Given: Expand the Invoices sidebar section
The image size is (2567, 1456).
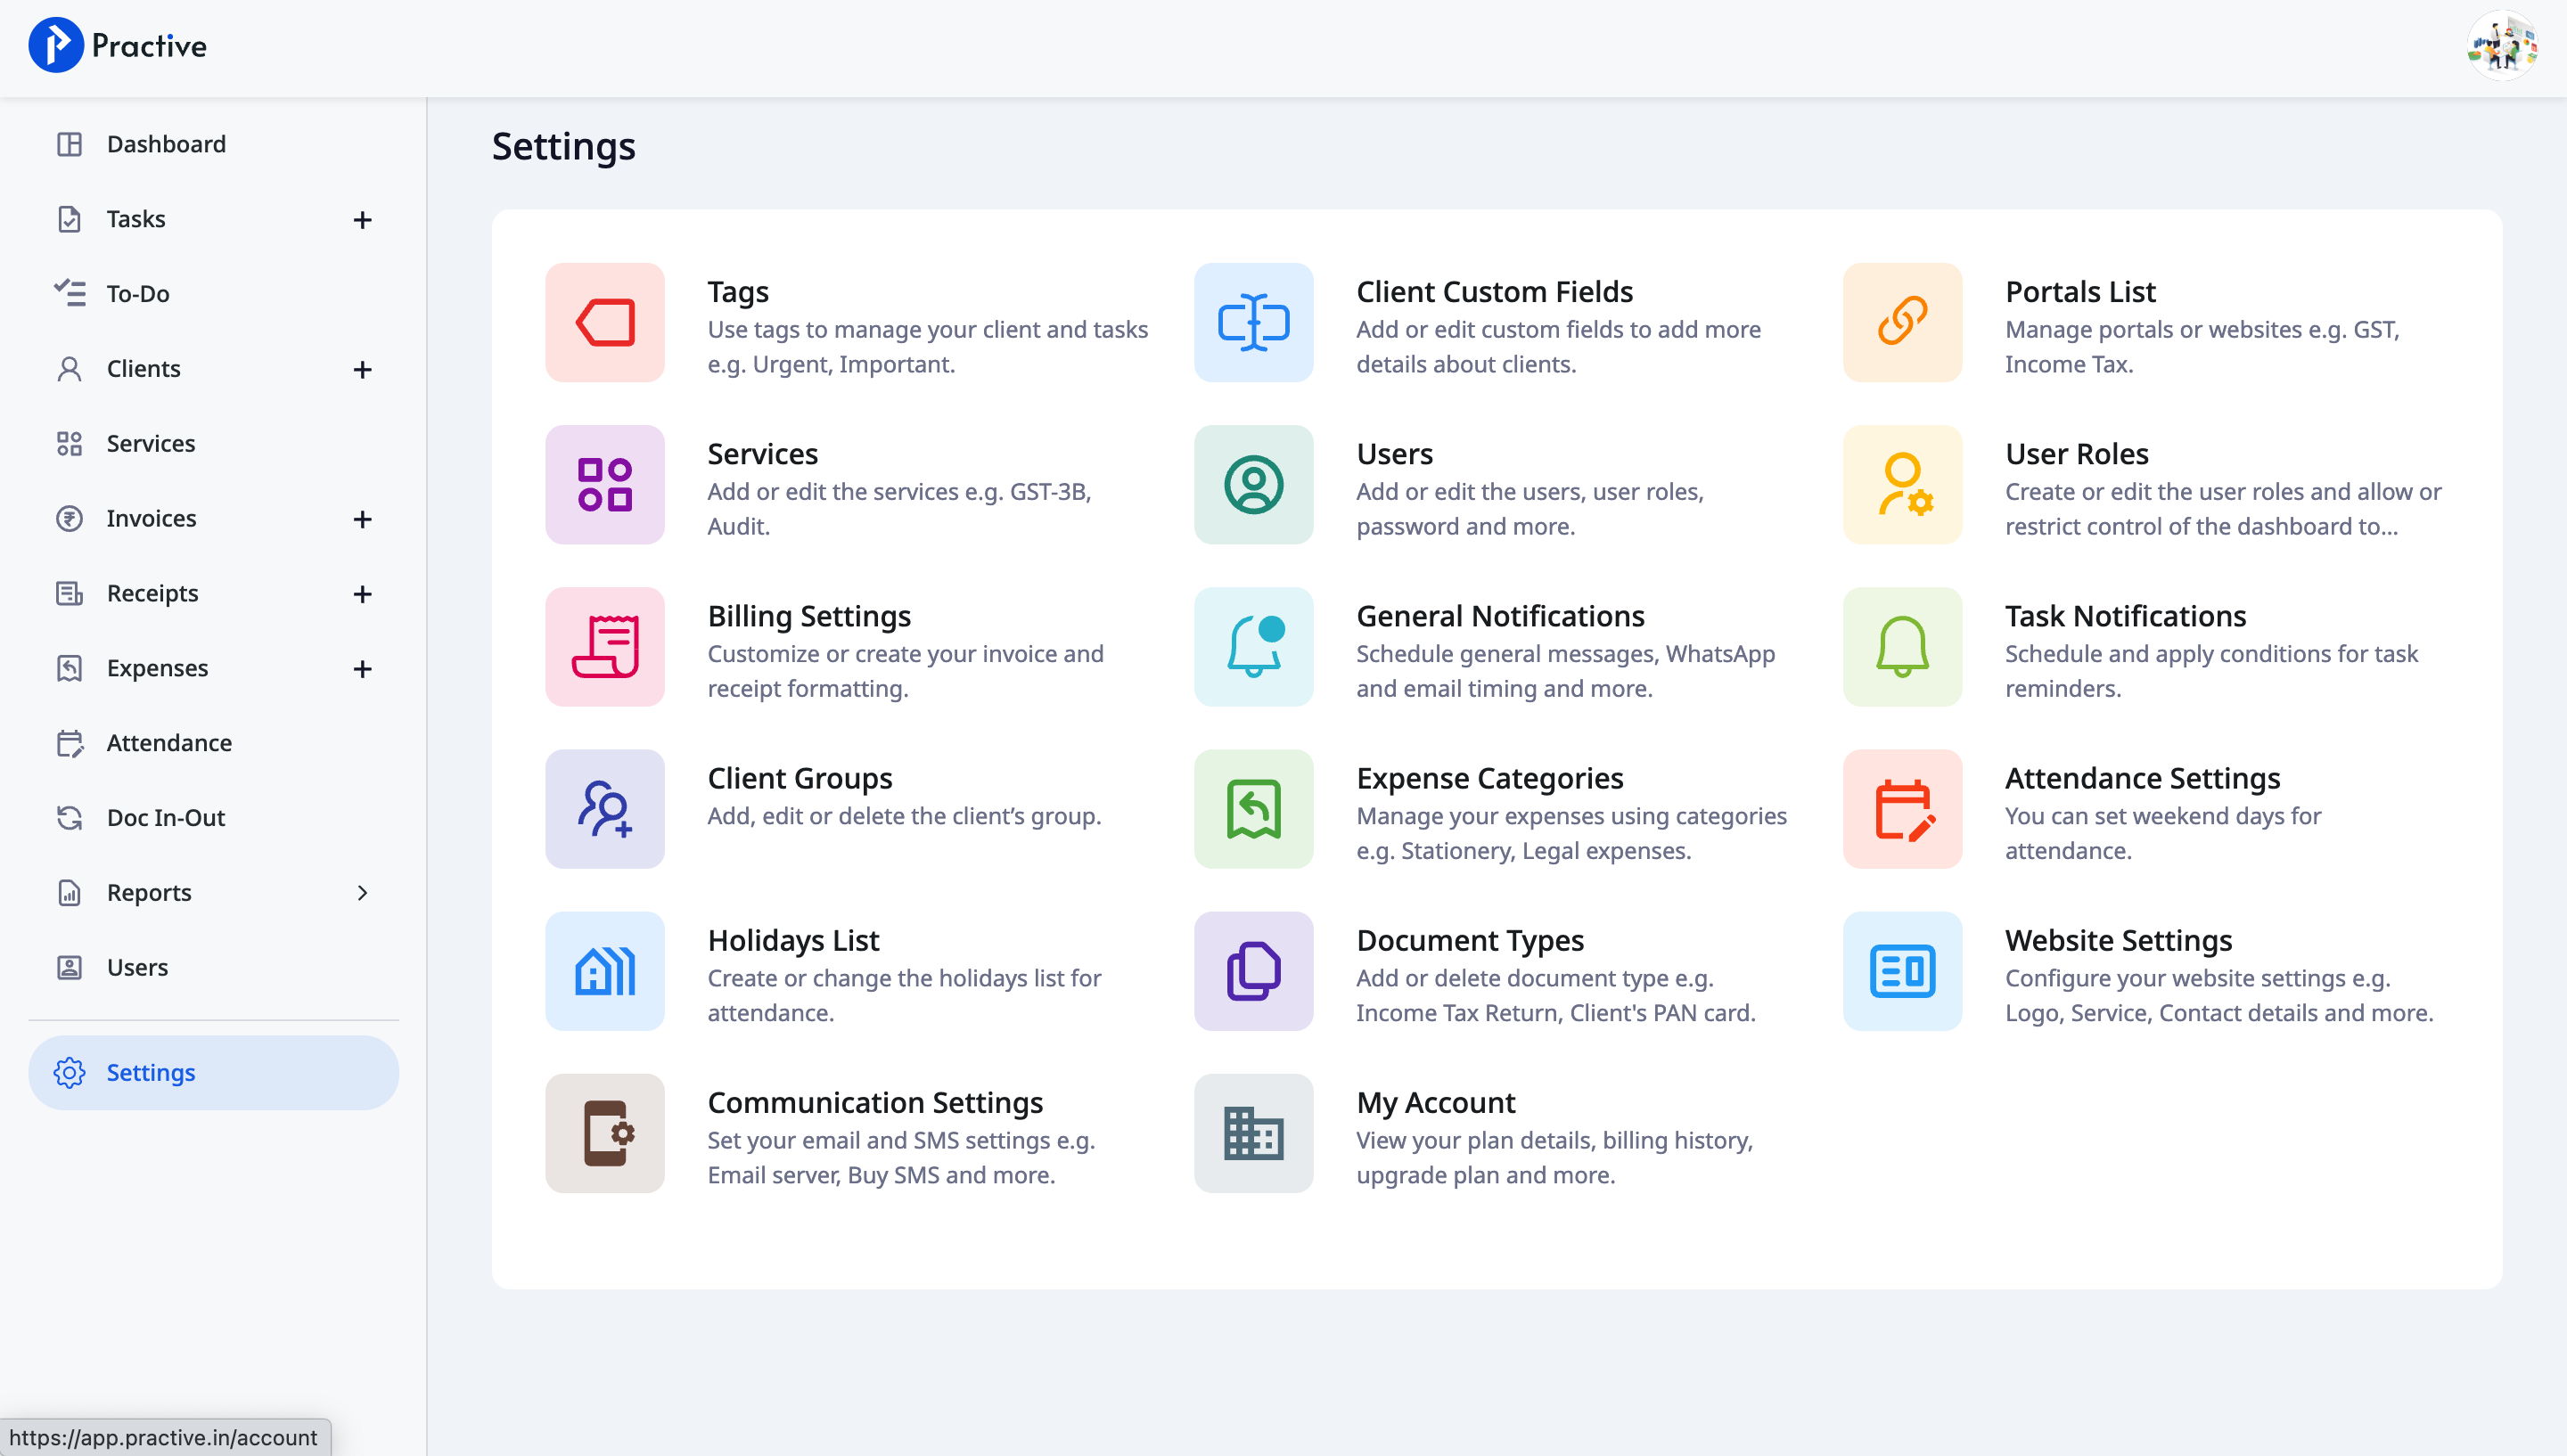Looking at the screenshot, I should tap(363, 518).
